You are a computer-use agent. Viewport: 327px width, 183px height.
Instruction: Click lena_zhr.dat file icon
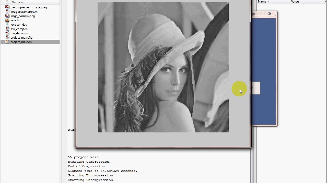(7, 25)
